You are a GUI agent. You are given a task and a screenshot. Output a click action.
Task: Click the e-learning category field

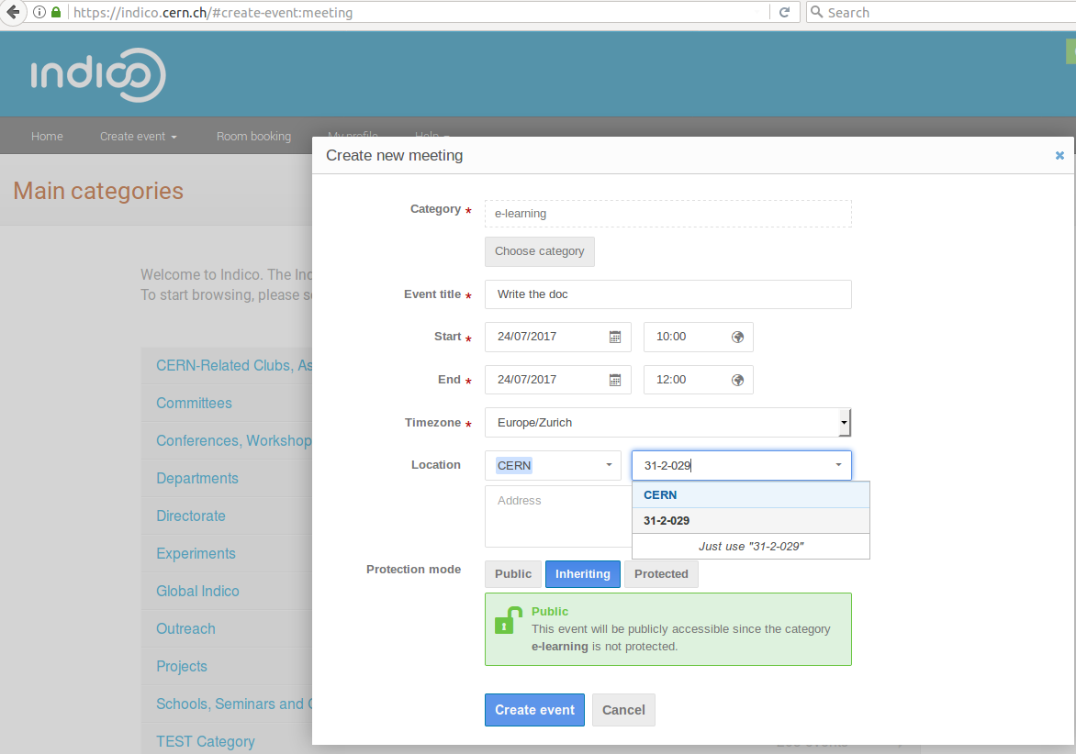pyautogui.click(x=667, y=214)
